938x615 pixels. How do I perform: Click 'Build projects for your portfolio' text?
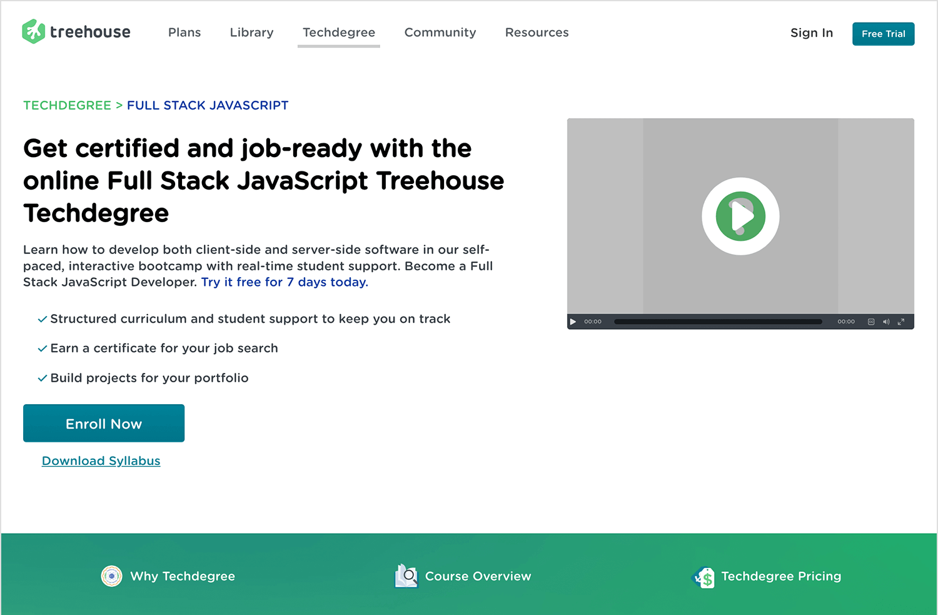click(149, 378)
